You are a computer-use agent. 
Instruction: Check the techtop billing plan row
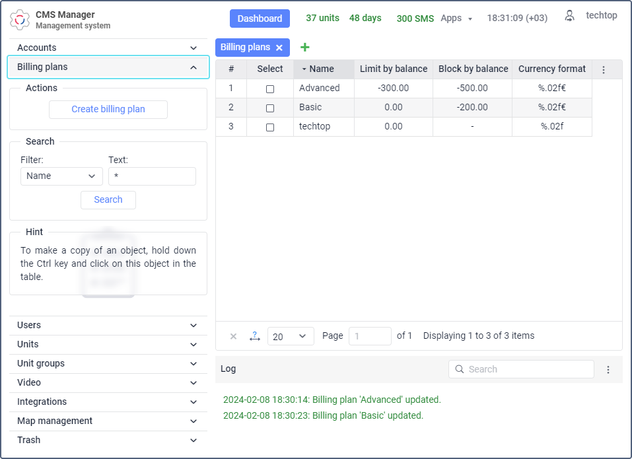coord(269,127)
